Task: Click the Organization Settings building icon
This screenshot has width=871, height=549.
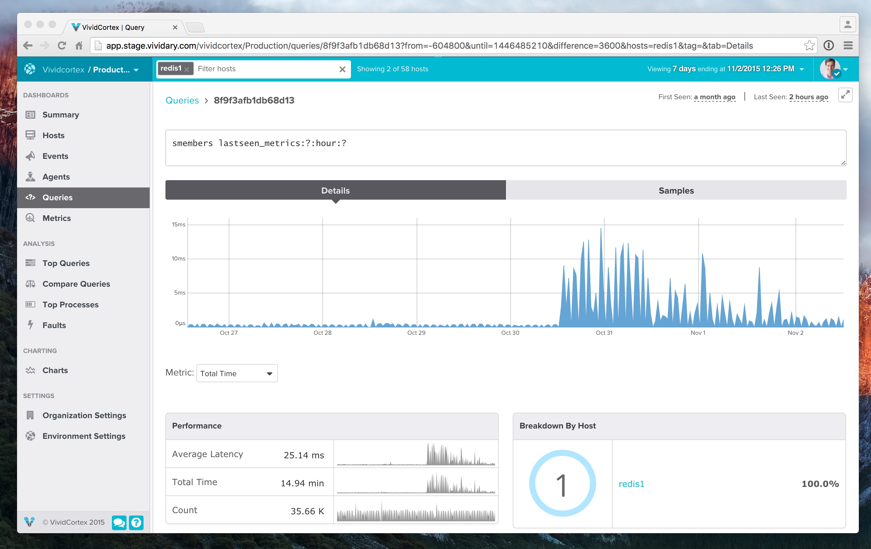Action: click(x=30, y=415)
